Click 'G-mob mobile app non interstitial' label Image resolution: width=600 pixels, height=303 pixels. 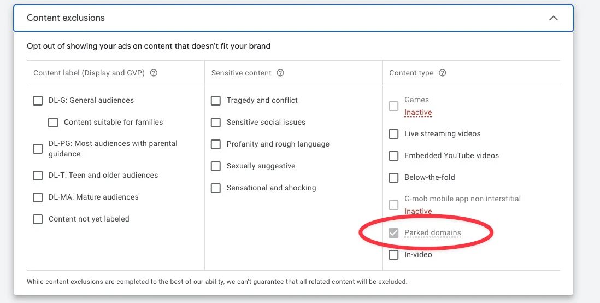tap(463, 199)
